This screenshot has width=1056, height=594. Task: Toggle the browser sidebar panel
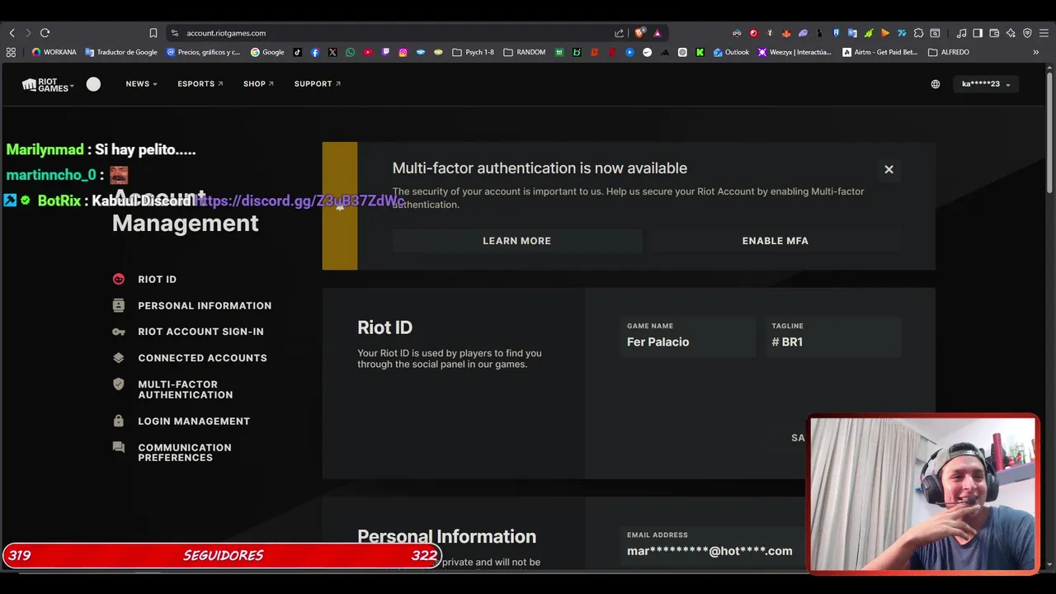coord(978,33)
